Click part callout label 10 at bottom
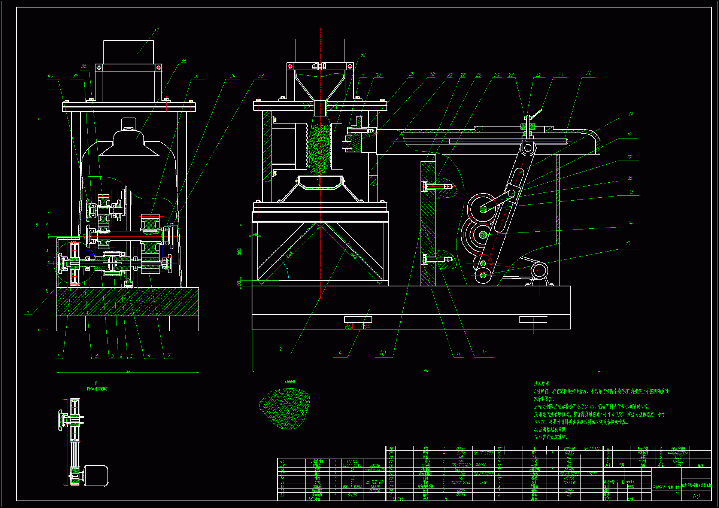Screen dimensions: 719x508 (382, 353)
